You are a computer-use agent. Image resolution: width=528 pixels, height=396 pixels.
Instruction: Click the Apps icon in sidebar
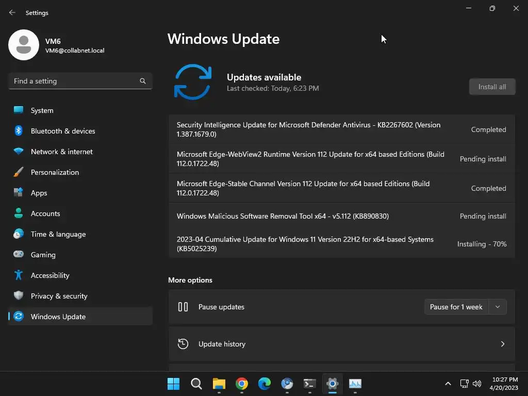(19, 193)
